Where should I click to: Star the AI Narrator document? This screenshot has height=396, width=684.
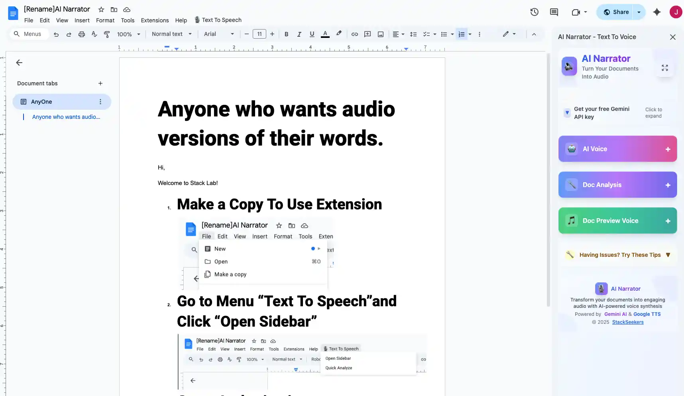[x=101, y=10]
